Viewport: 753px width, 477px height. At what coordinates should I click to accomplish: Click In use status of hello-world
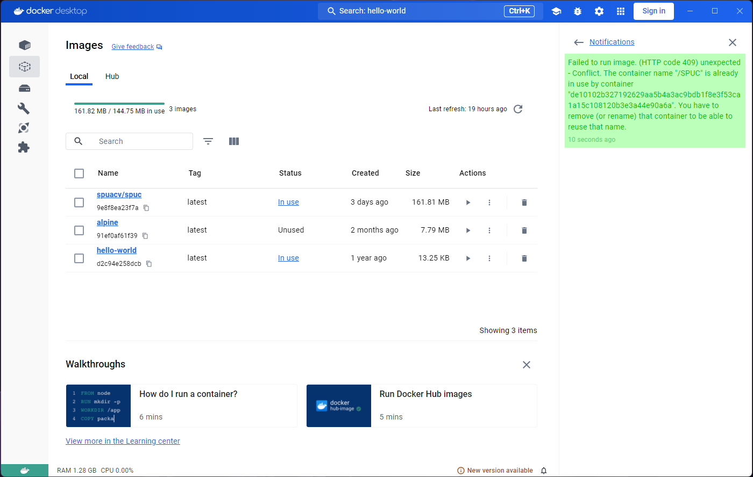(x=288, y=258)
